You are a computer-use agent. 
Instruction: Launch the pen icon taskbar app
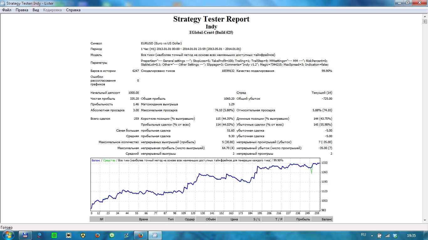[x=126, y=235]
